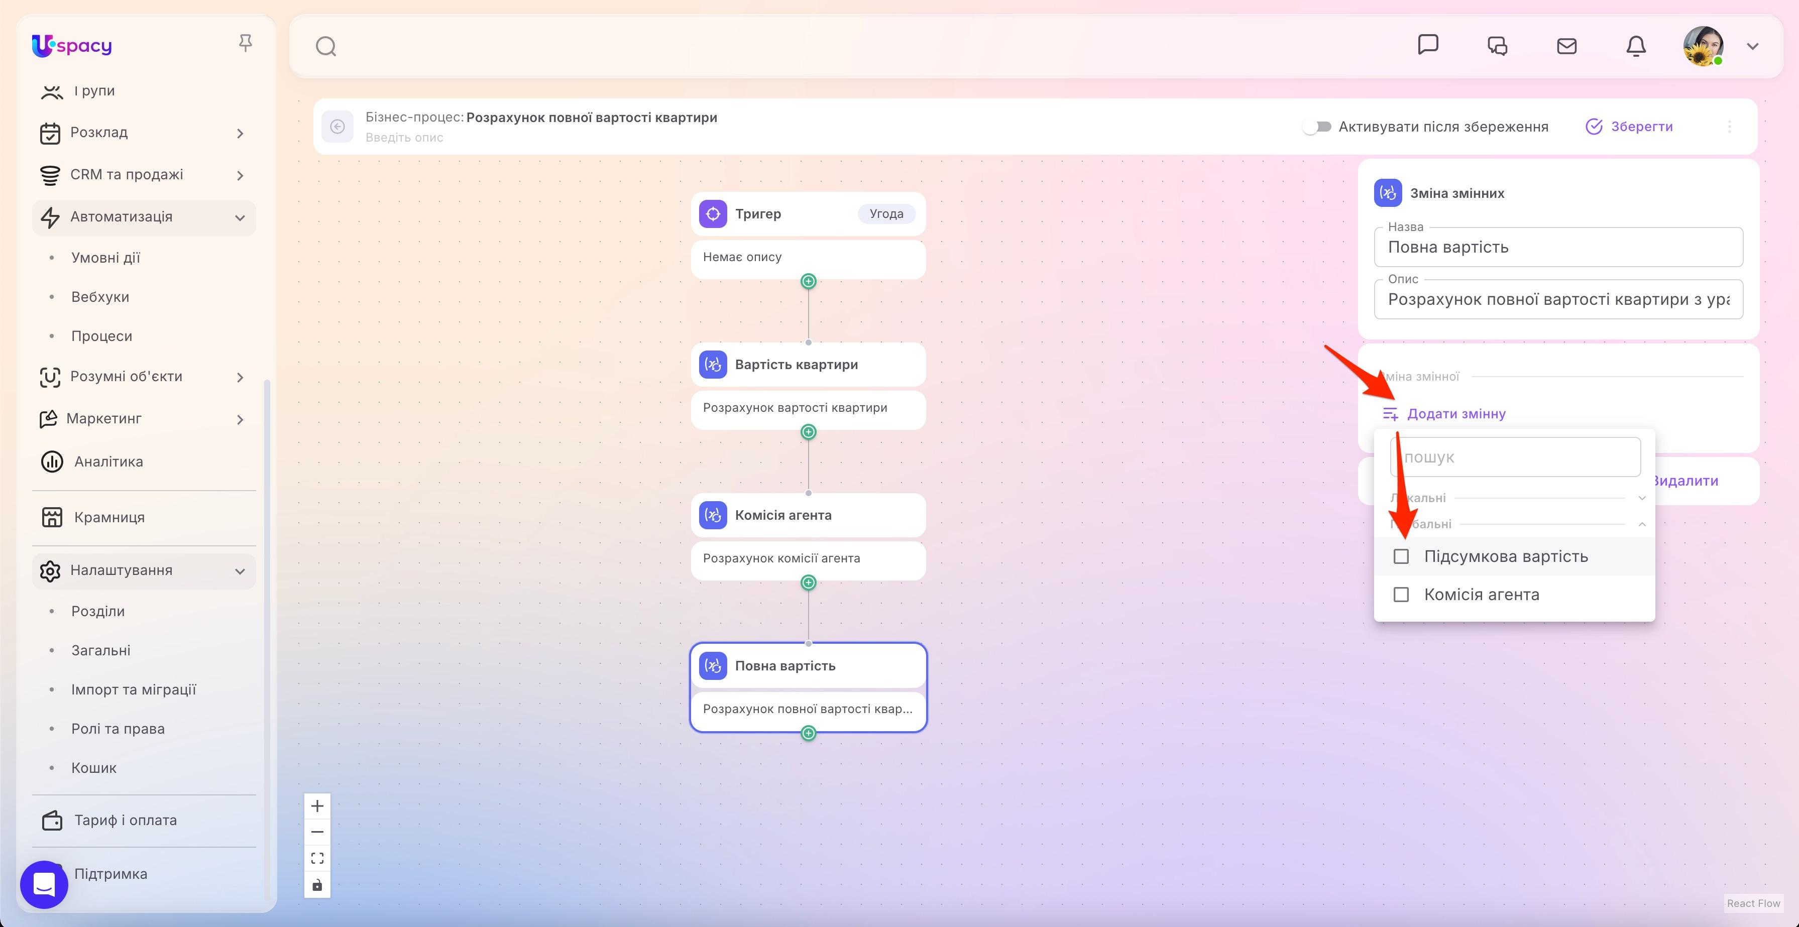Open the support chat widget
This screenshot has width=1799, height=927.
tap(44, 884)
